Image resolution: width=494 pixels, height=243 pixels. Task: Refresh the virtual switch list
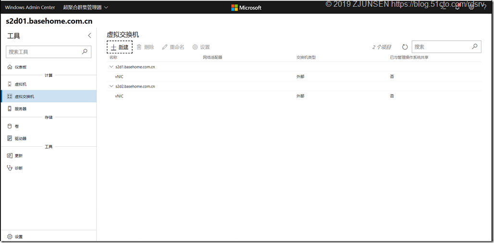pos(405,47)
